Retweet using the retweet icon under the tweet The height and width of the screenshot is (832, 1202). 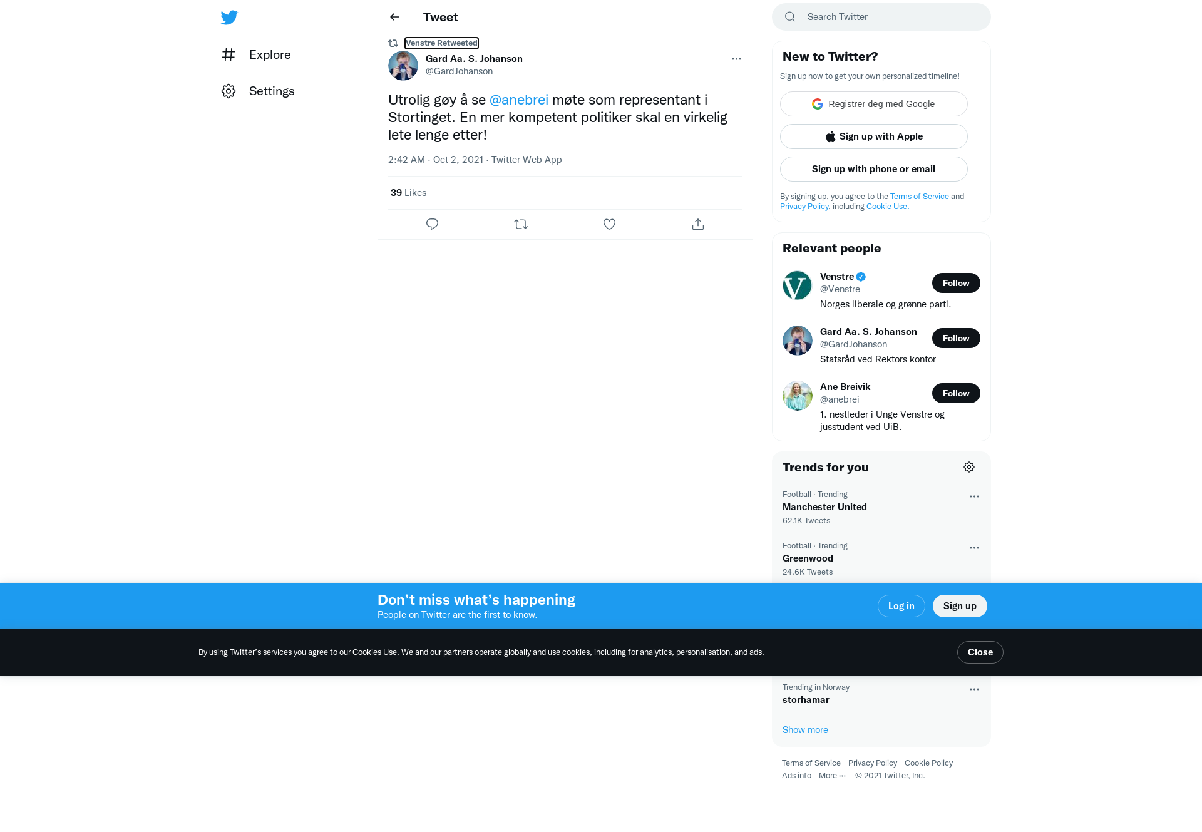pos(521,224)
